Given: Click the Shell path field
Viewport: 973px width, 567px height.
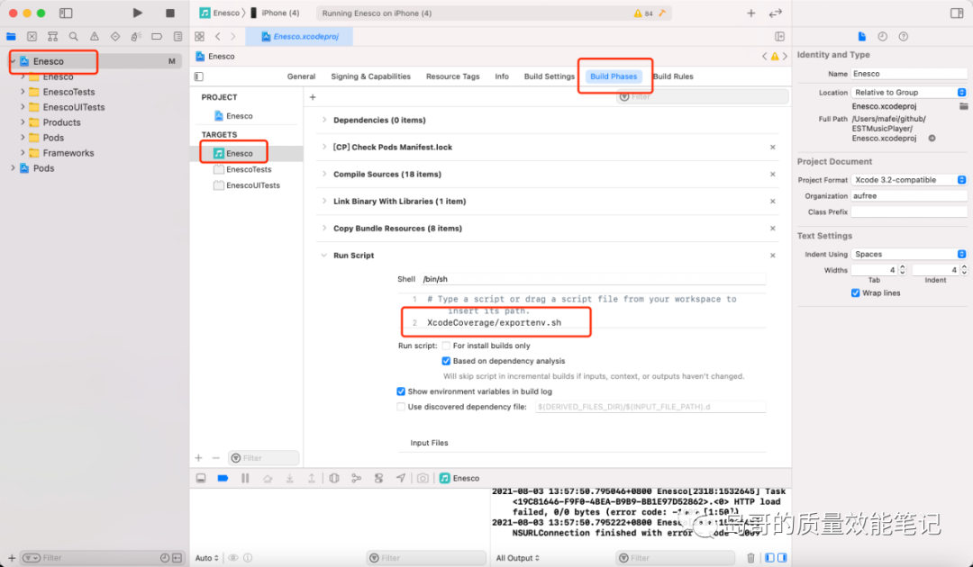Looking at the screenshot, I should click(x=593, y=279).
